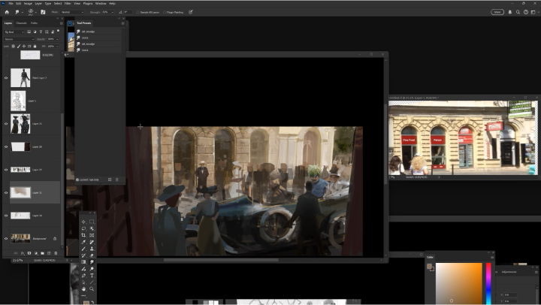The image size is (541, 305).
Task: Filter layers by type layers icon
Action: 41,32
